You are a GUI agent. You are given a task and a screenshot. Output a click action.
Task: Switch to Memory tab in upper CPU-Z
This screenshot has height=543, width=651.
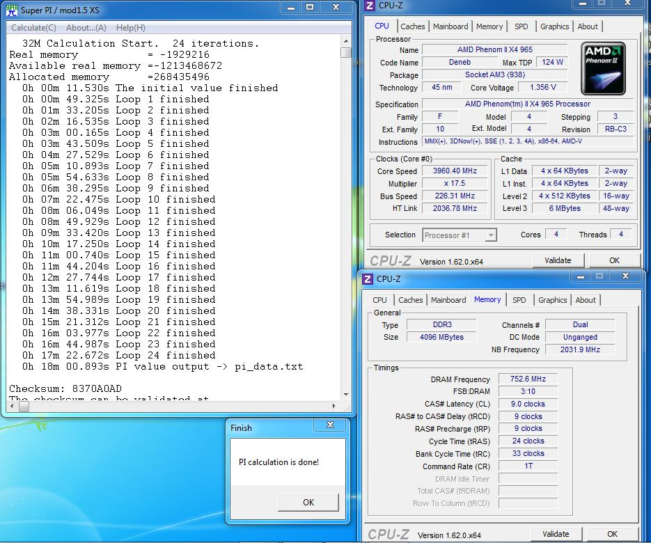(489, 26)
